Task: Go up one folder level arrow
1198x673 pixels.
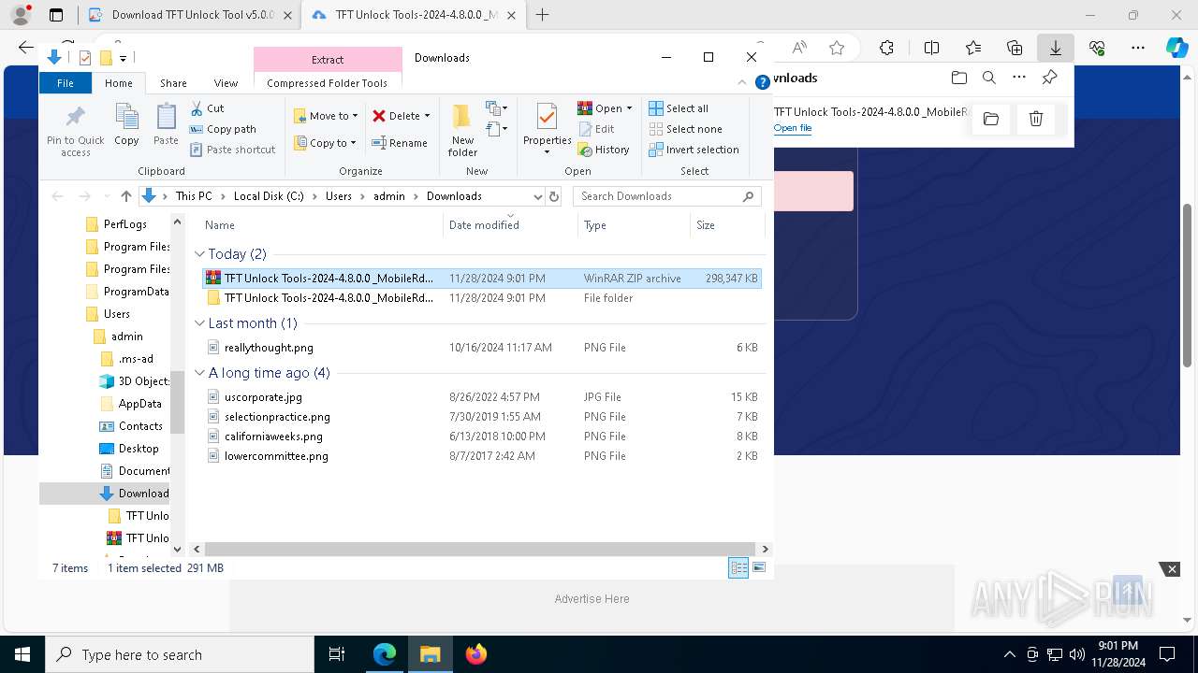Action: point(126,196)
